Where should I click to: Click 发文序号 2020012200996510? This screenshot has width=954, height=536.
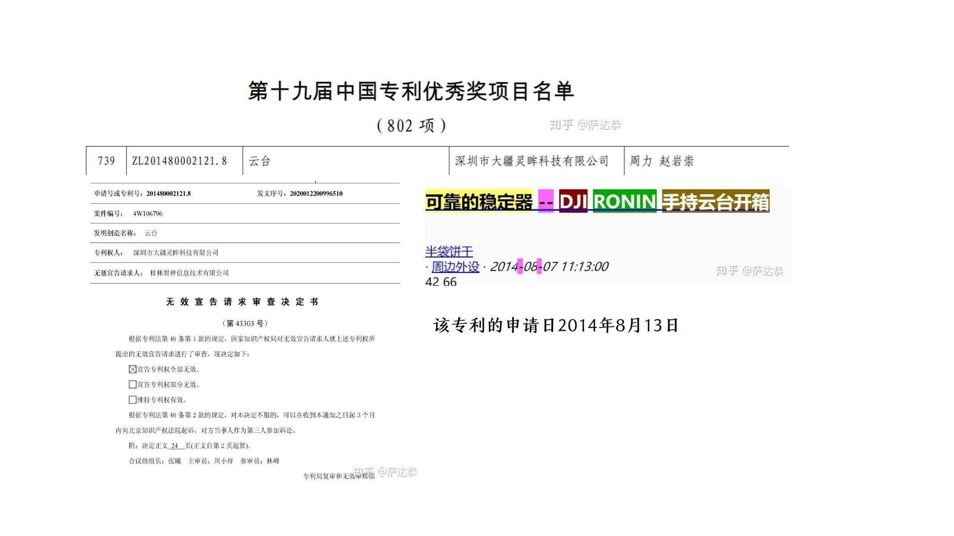300,193
